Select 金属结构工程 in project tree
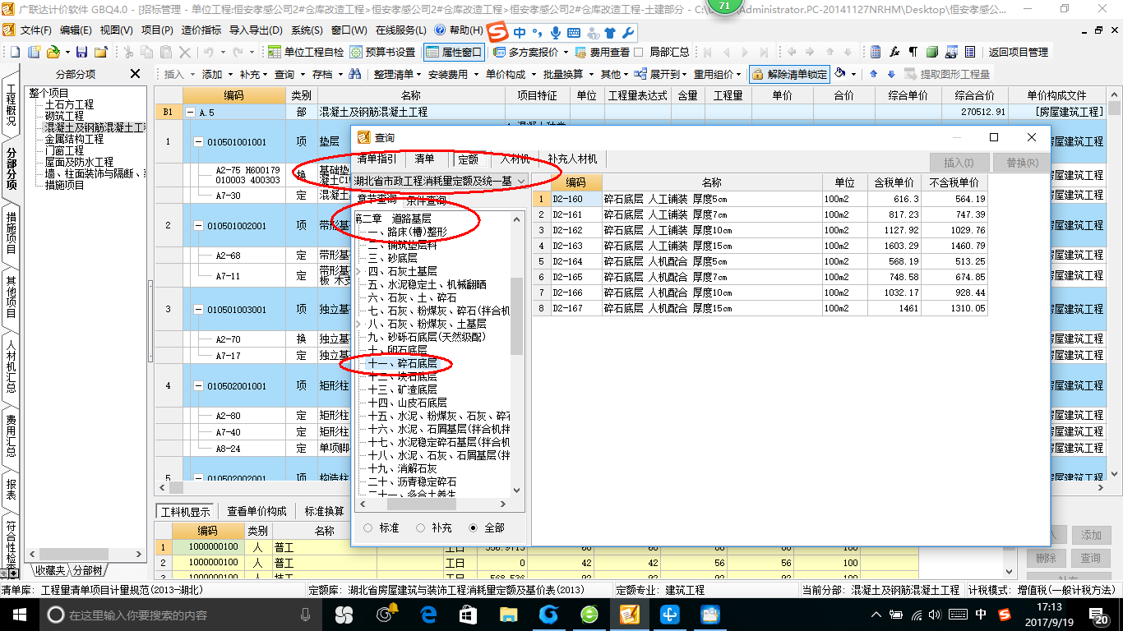The image size is (1123, 631). point(74,140)
